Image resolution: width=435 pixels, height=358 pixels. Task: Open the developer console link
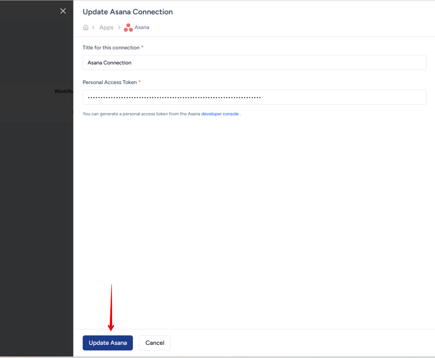click(x=220, y=114)
